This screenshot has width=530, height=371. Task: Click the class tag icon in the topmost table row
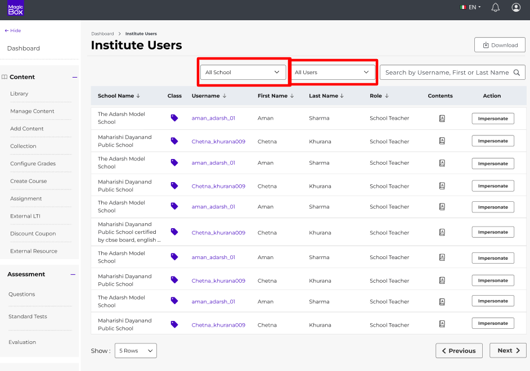(x=174, y=118)
